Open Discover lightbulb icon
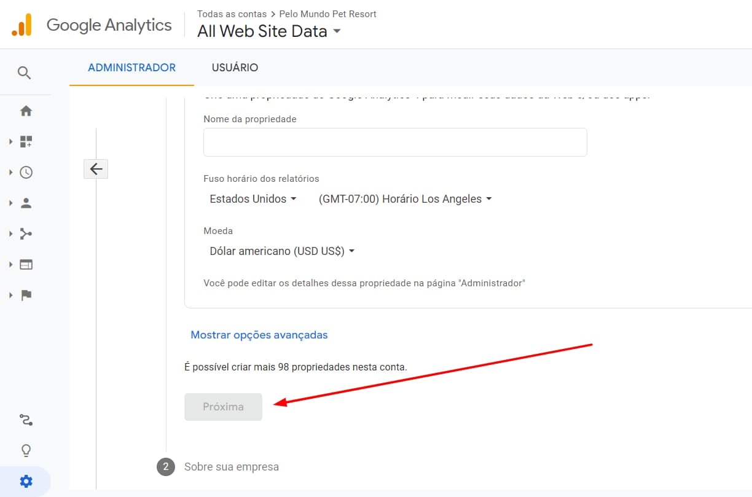The height and width of the screenshot is (497, 752). 26,451
